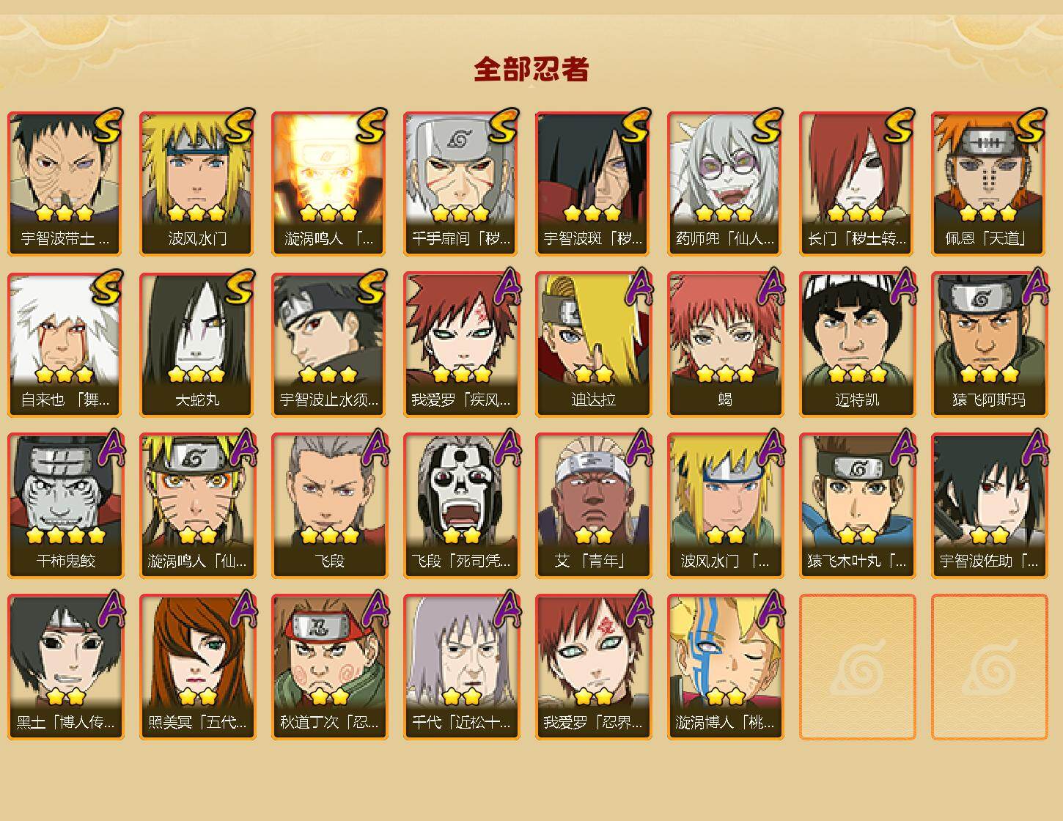1063x821 pixels.
Task: Click the first empty ninja slot
Action: [857, 667]
